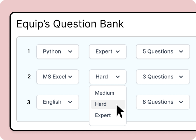Click chevron icon in open Hard dropdown

[118, 77]
